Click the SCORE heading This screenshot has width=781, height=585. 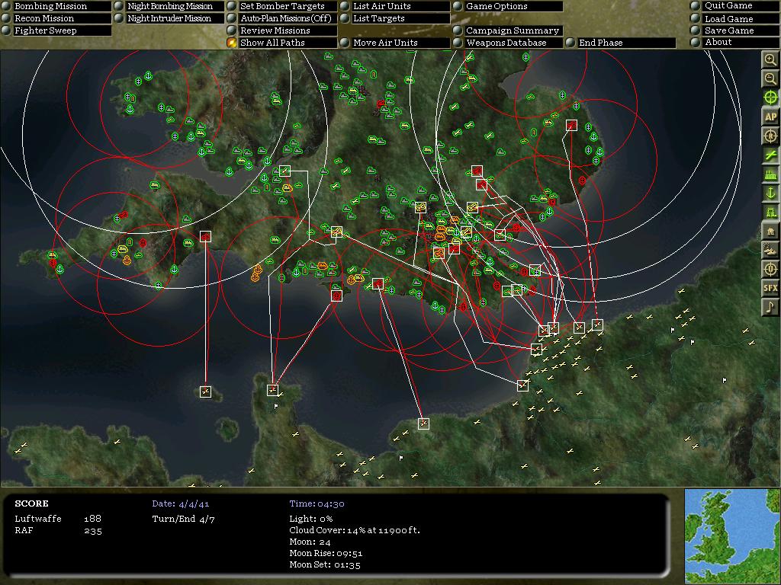pyautogui.click(x=31, y=503)
